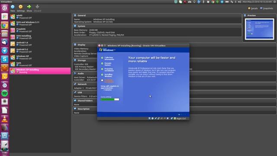Select the Android 3.2 virtual machine

pos(40,51)
